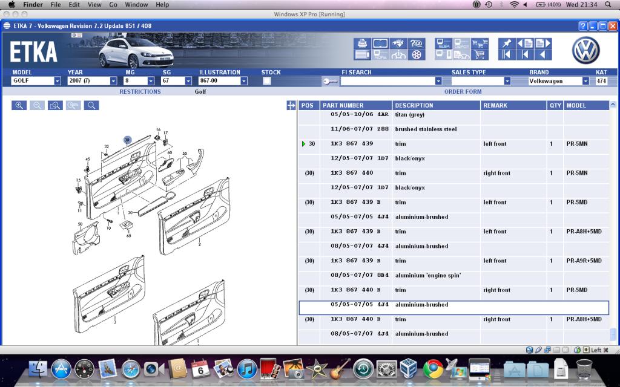This screenshot has width=620, height=387.
Task: Open System Preferences from the dock
Action: [x=386, y=369]
